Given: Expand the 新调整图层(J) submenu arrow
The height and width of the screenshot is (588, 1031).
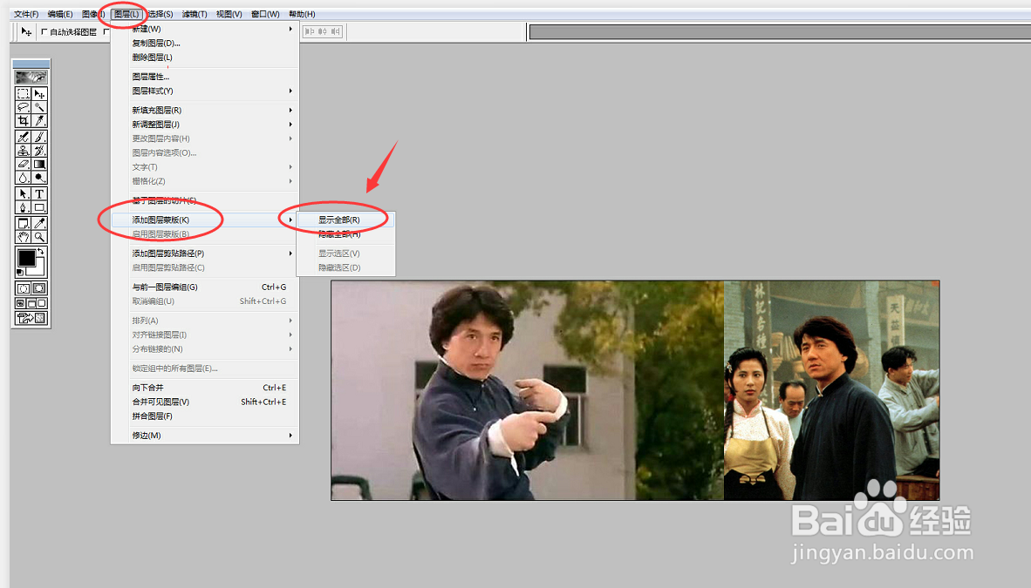Looking at the screenshot, I should tap(290, 125).
